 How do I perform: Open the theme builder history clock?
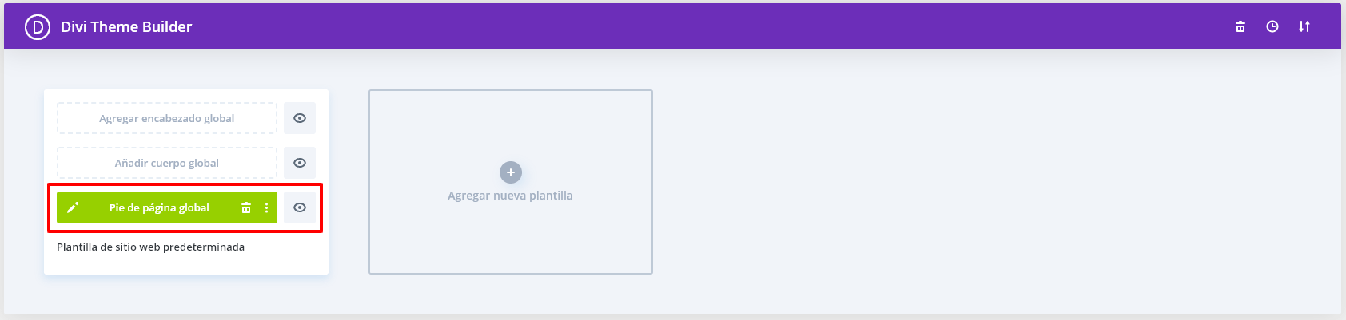point(1272,26)
